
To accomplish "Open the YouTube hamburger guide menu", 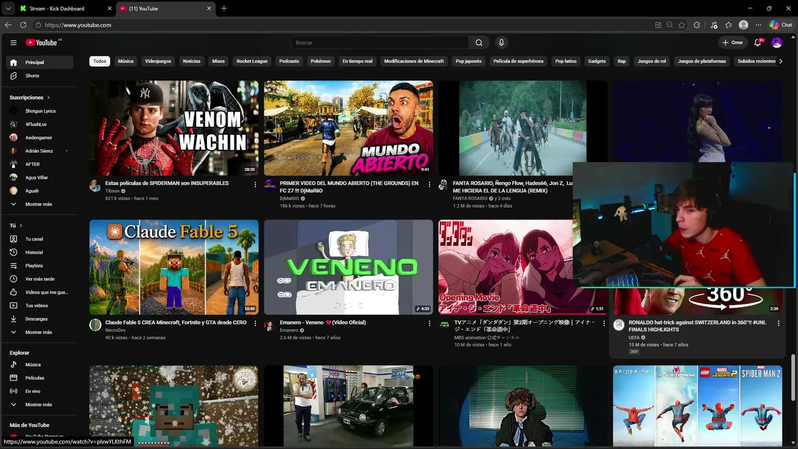I will (x=13, y=42).
